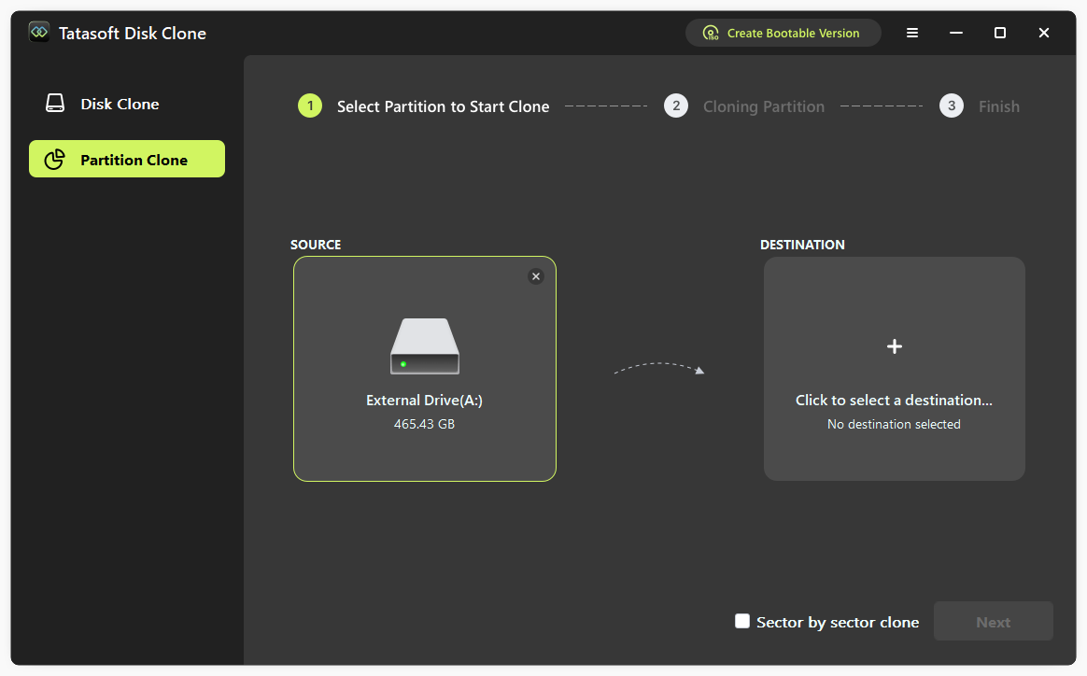Click the step 3 Finish circle
The height and width of the screenshot is (676, 1087).
pos(951,106)
